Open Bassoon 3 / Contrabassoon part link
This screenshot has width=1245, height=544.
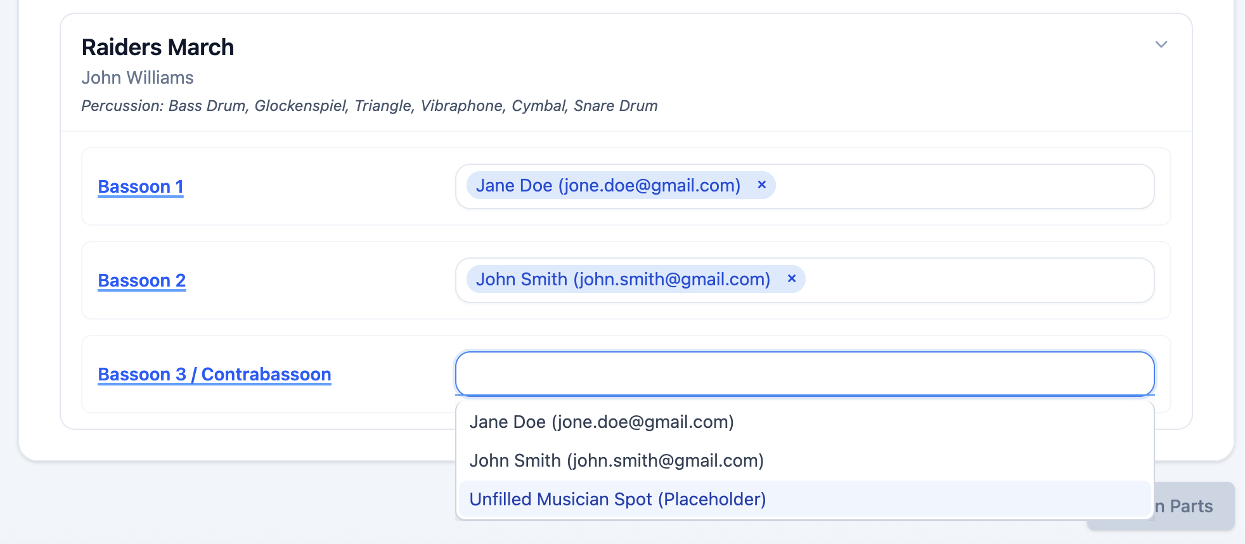coord(215,374)
